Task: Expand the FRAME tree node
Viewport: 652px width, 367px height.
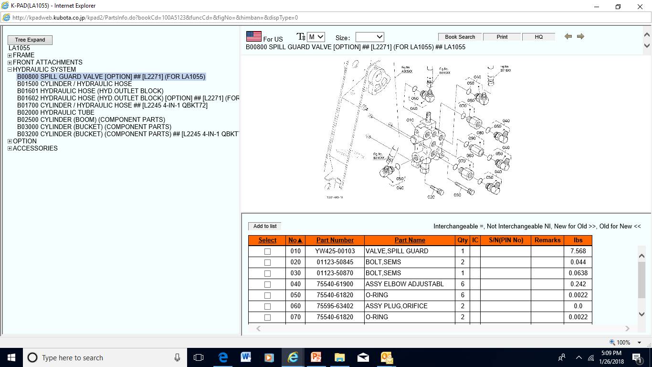Action: coord(10,55)
